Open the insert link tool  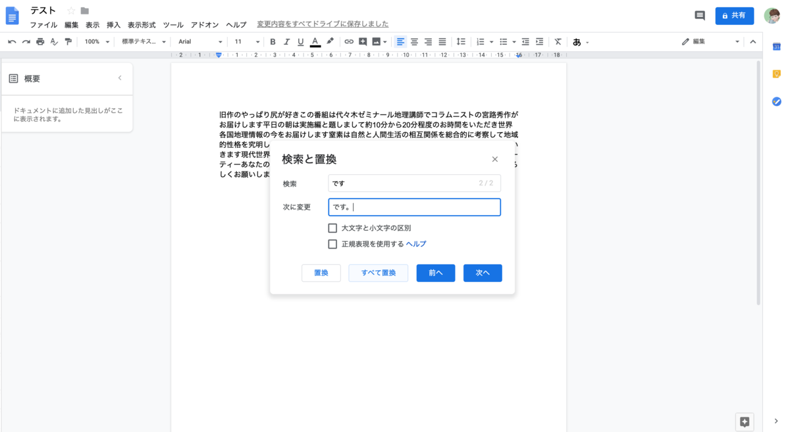click(349, 41)
